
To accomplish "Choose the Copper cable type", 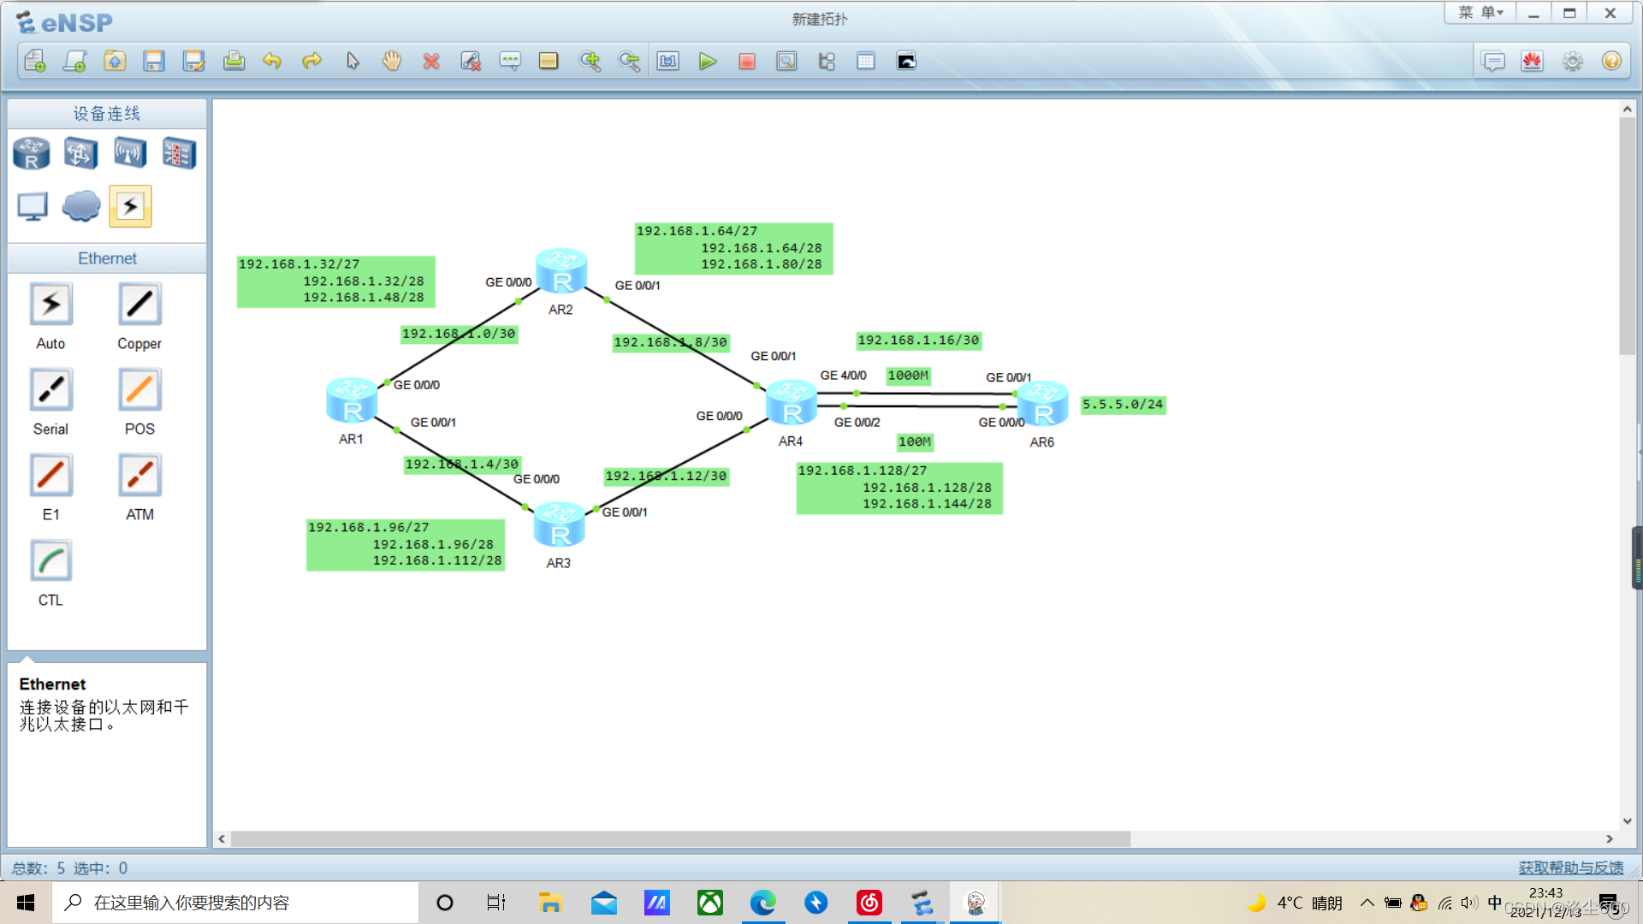I will [139, 305].
